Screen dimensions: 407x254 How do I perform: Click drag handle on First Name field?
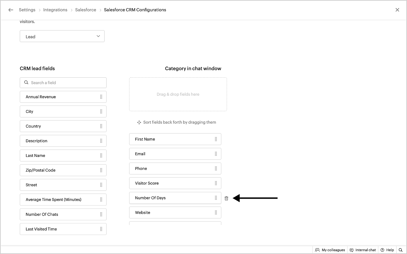pyautogui.click(x=216, y=139)
